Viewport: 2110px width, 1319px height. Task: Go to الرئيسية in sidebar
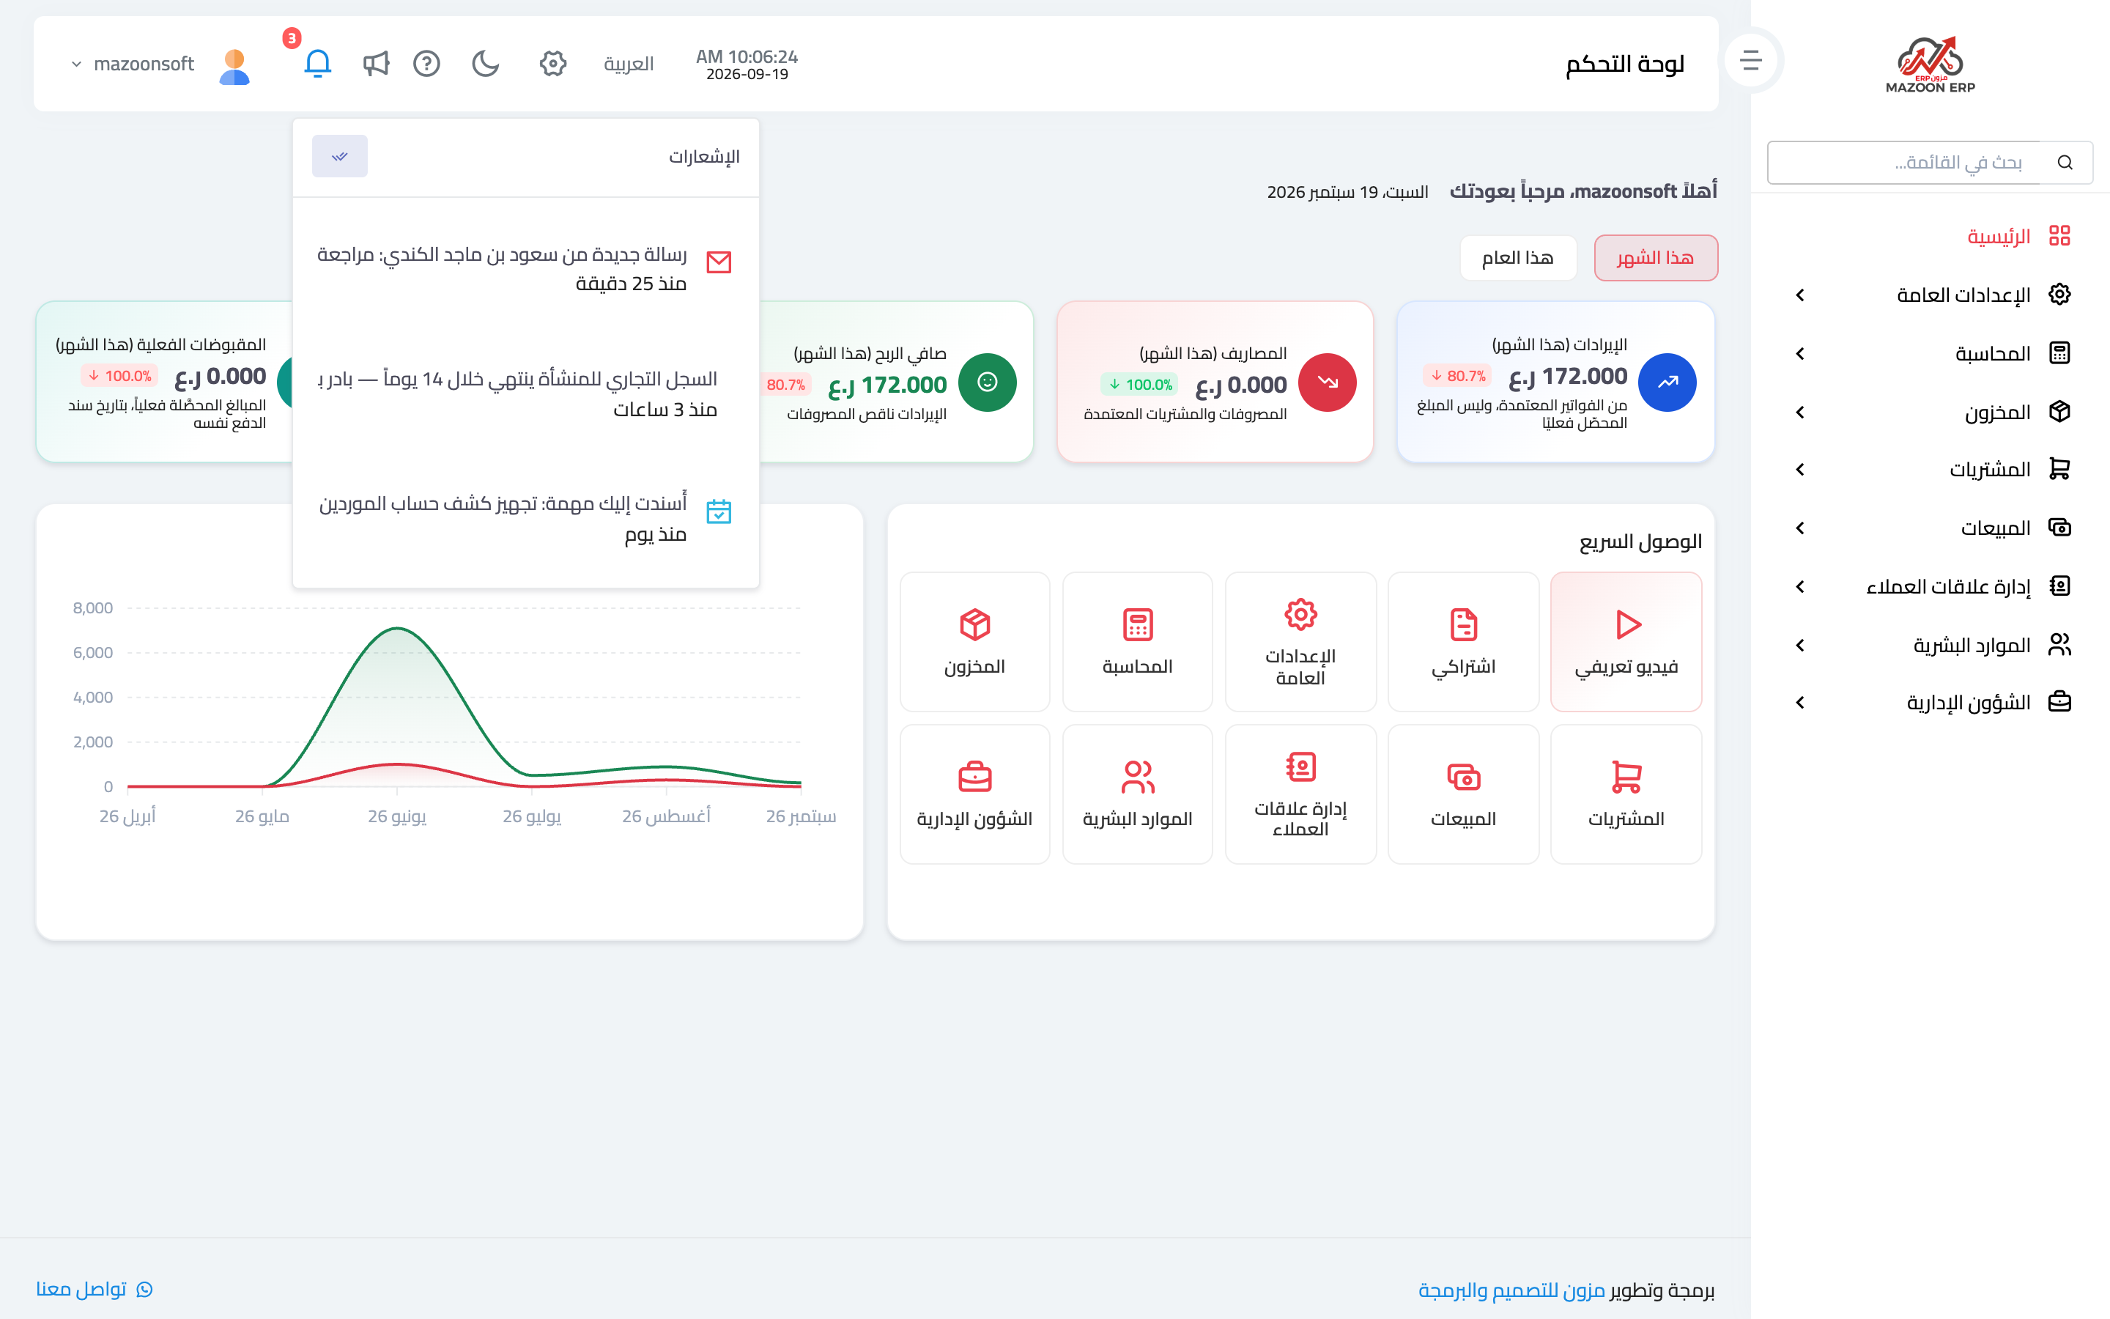(x=1931, y=237)
